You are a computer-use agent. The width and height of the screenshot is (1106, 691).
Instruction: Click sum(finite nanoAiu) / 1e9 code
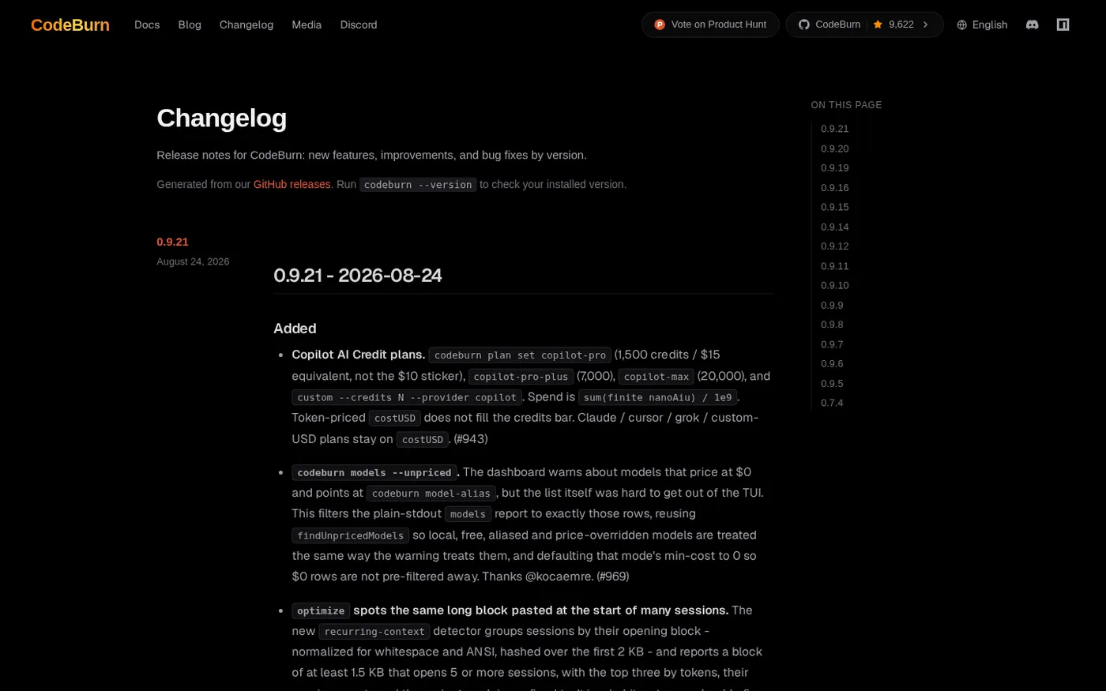[x=657, y=397]
